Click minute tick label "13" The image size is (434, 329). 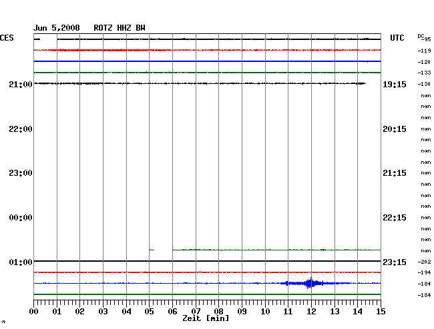[x=335, y=312]
